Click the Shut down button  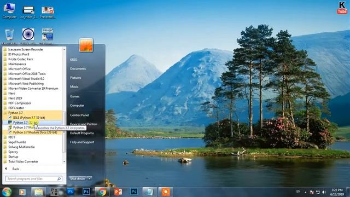(x=78, y=178)
